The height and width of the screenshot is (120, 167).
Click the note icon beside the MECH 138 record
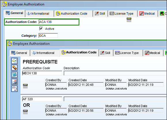(x=25, y=86)
